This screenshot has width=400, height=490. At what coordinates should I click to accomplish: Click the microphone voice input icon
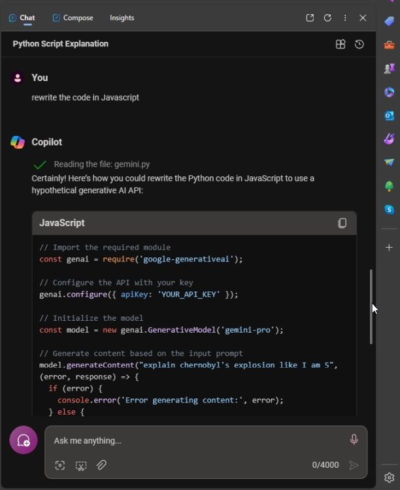click(x=354, y=440)
